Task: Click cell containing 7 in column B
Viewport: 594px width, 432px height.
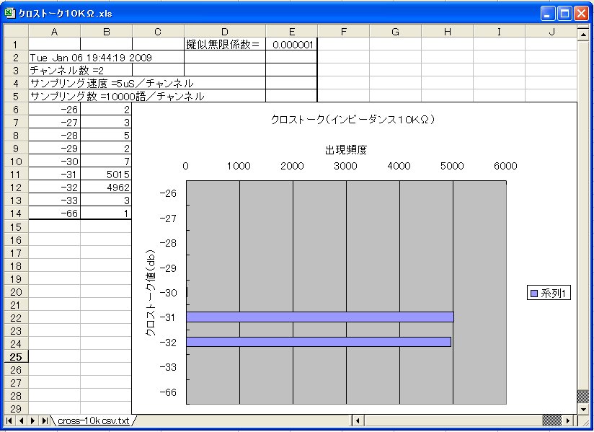Action: click(x=106, y=162)
